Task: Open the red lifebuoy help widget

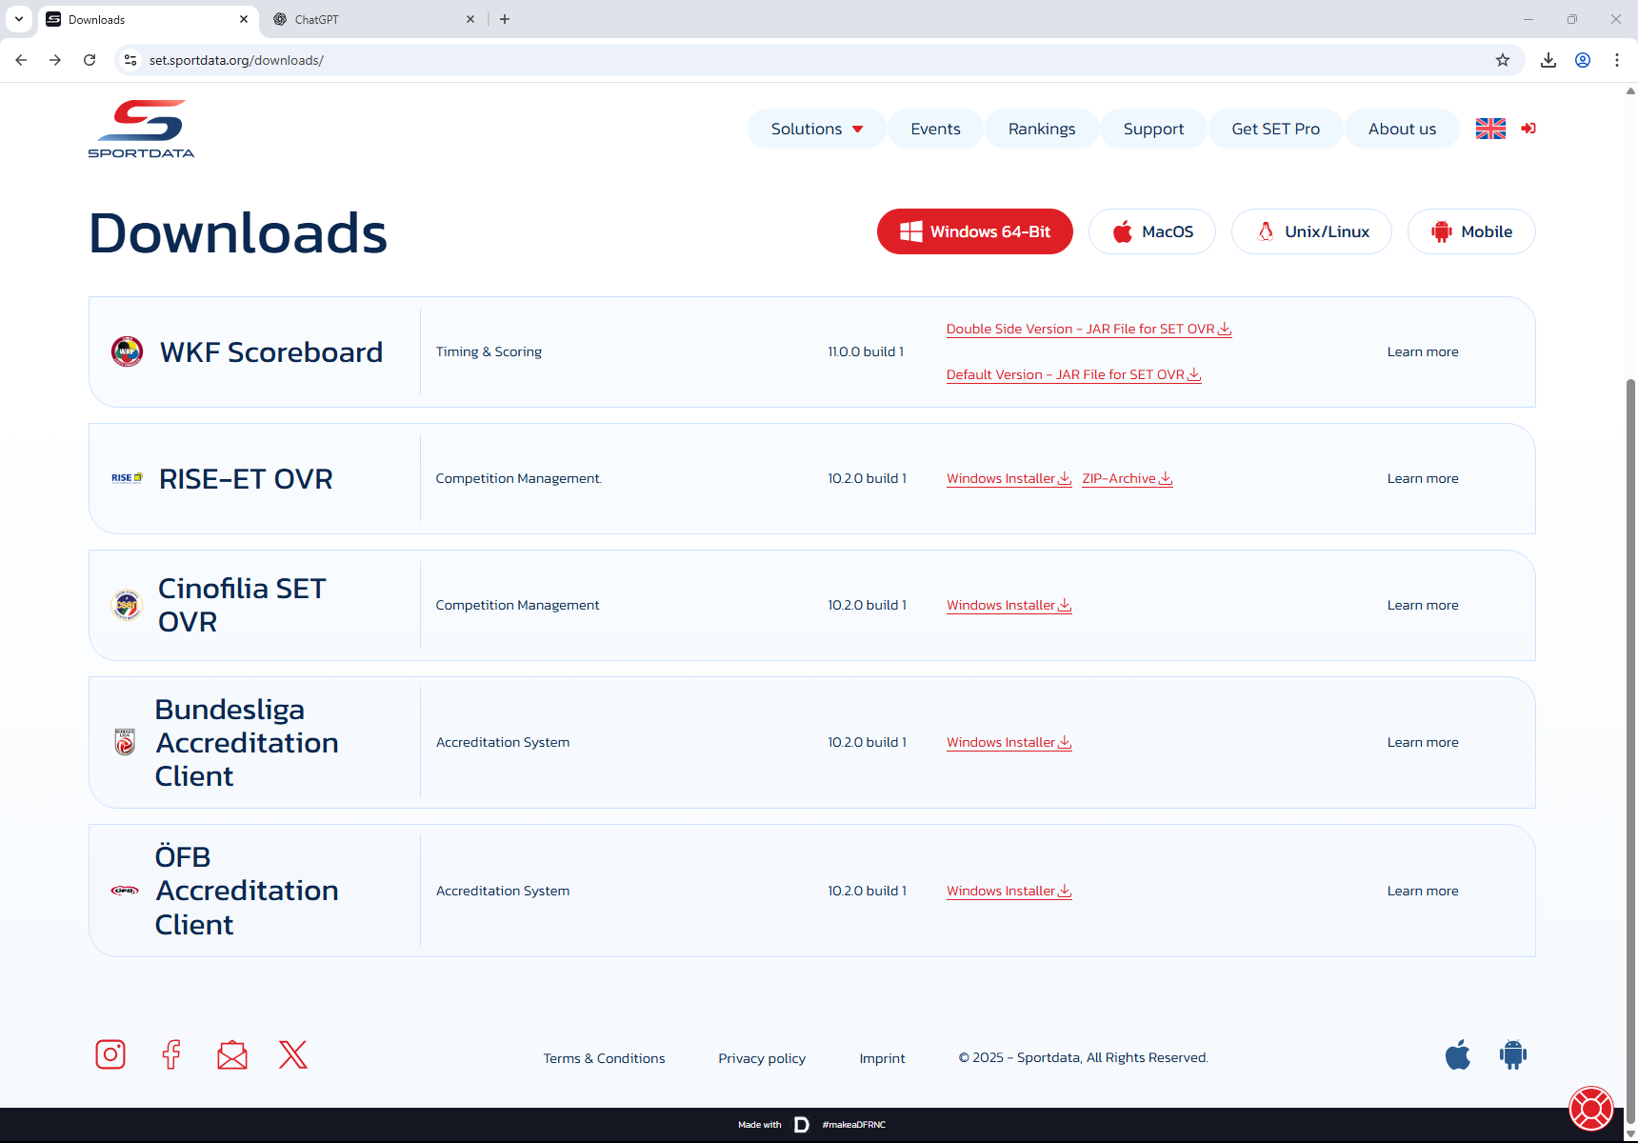Action: coord(1591,1108)
